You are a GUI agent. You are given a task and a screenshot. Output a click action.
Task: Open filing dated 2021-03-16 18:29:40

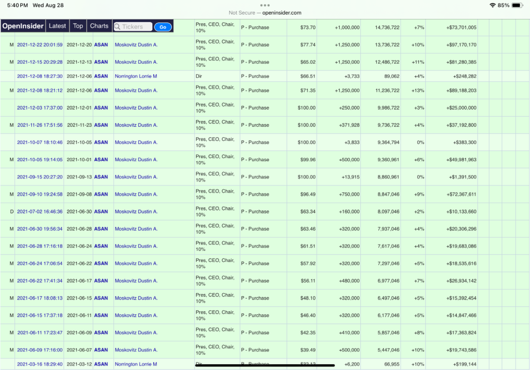[40, 364]
